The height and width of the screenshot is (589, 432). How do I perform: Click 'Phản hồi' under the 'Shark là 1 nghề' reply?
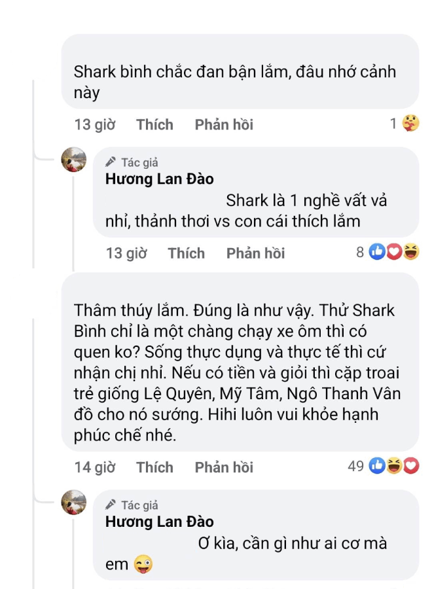click(255, 253)
